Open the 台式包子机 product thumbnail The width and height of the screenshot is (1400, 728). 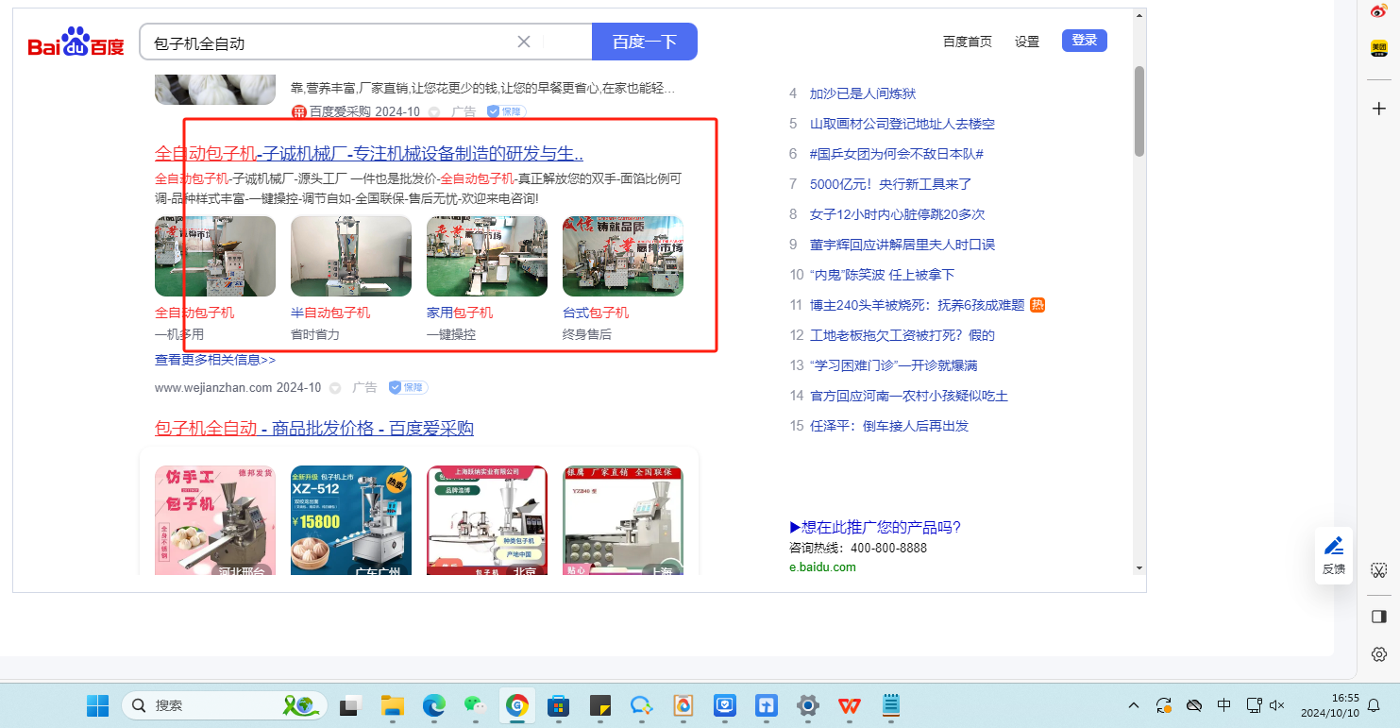[623, 256]
